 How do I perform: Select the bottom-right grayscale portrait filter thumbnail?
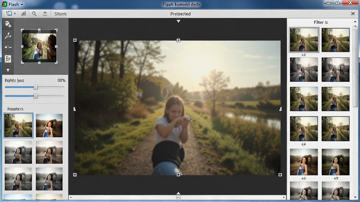tap(335, 190)
